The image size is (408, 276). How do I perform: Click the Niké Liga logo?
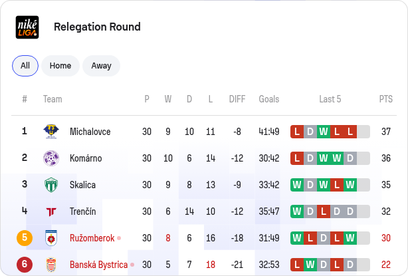point(27,27)
